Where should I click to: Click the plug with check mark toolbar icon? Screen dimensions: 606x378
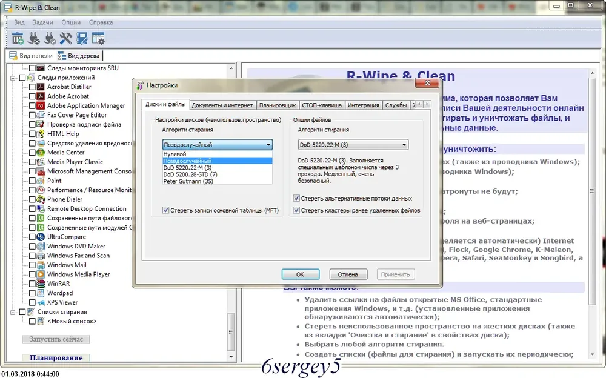click(x=50, y=38)
